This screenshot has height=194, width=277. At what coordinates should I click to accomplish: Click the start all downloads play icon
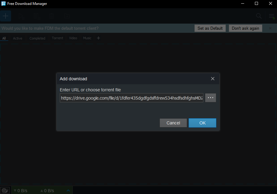(21, 16)
